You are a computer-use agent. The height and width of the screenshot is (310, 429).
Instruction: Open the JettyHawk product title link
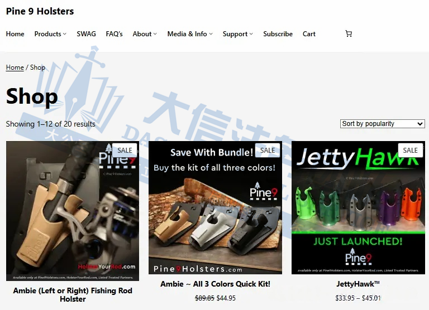(x=357, y=284)
